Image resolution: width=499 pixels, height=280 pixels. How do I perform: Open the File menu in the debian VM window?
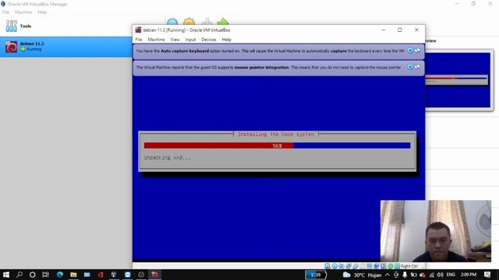139,40
